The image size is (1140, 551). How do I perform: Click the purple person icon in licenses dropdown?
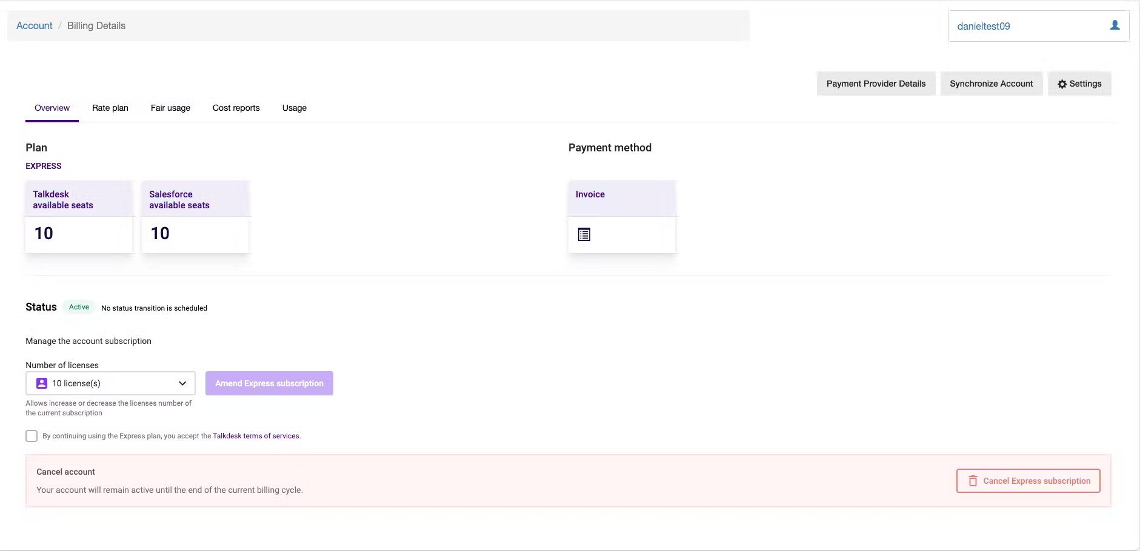click(x=42, y=383)
